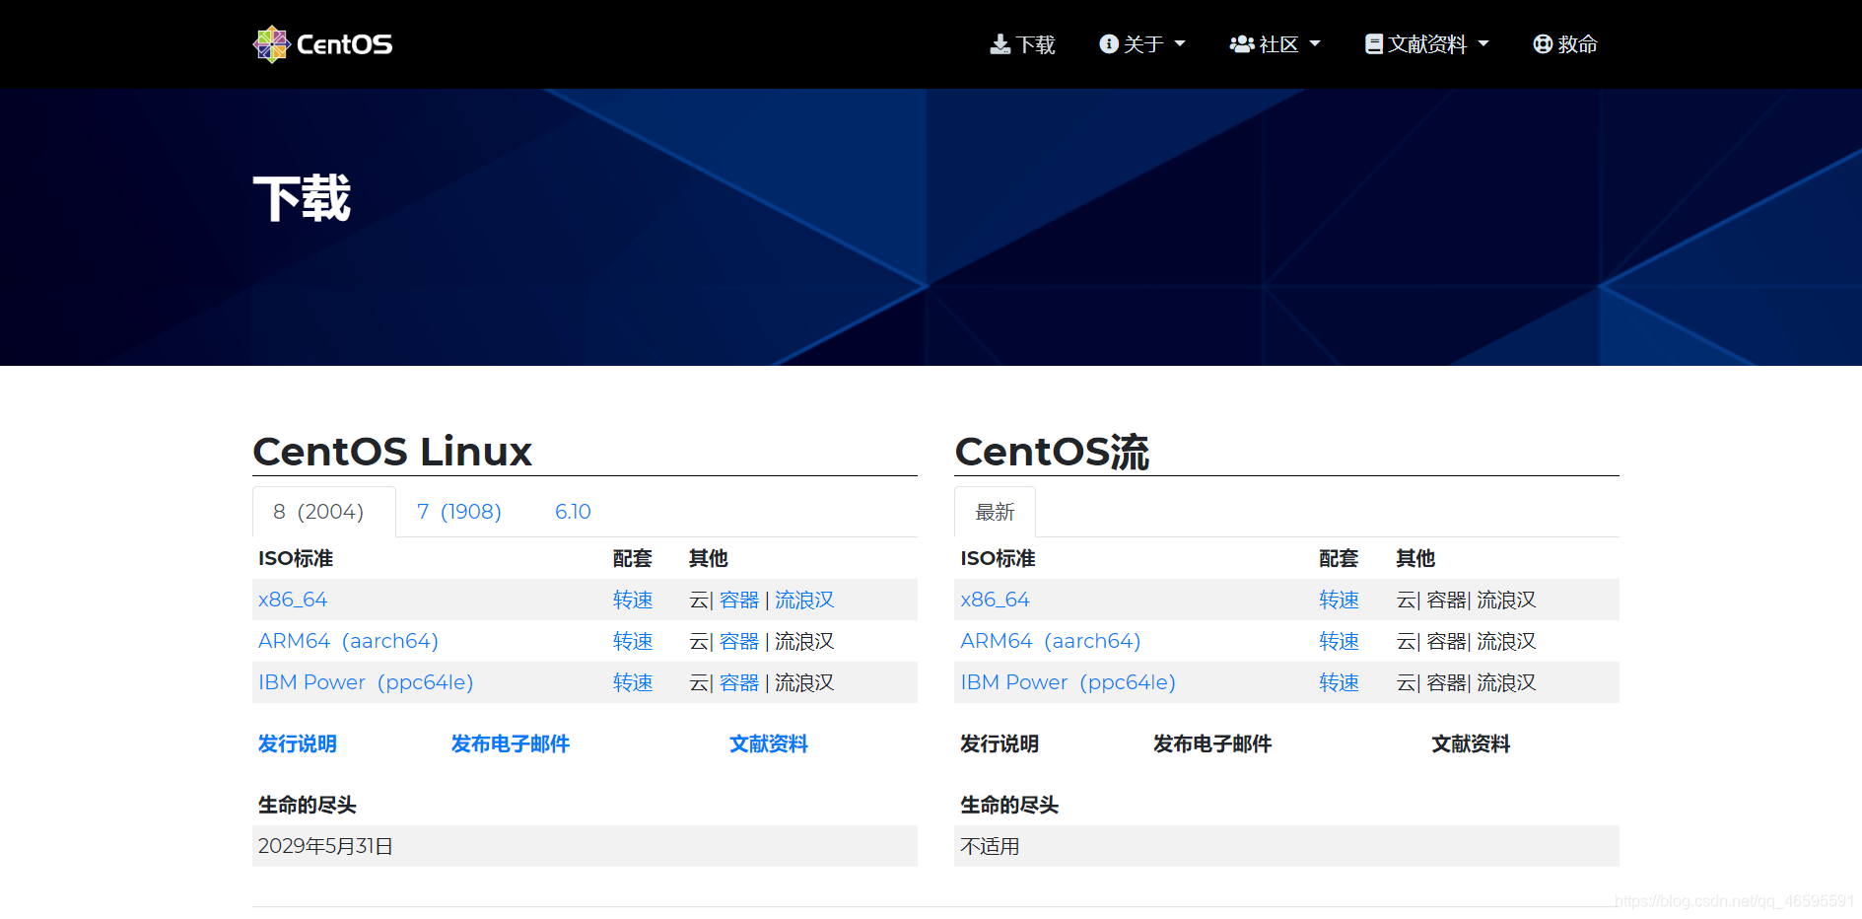Screen dimensions: 1862x919
Task: Click the CentOS logo icon
Action: [270, 44]
